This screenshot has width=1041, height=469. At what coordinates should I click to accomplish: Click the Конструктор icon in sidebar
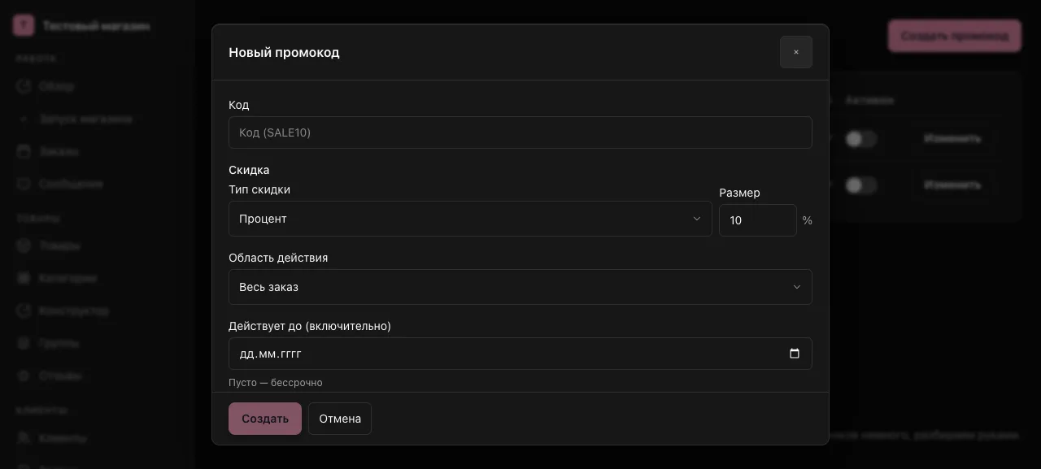[24, 310]
